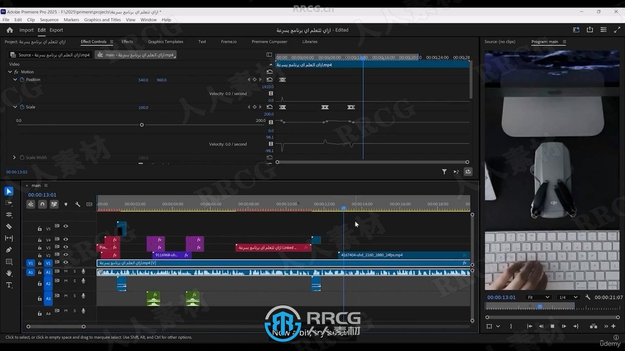This screenshot has height=351, width=625.
Task: Hide track V4 with eye icon
Action: point(65,239)
